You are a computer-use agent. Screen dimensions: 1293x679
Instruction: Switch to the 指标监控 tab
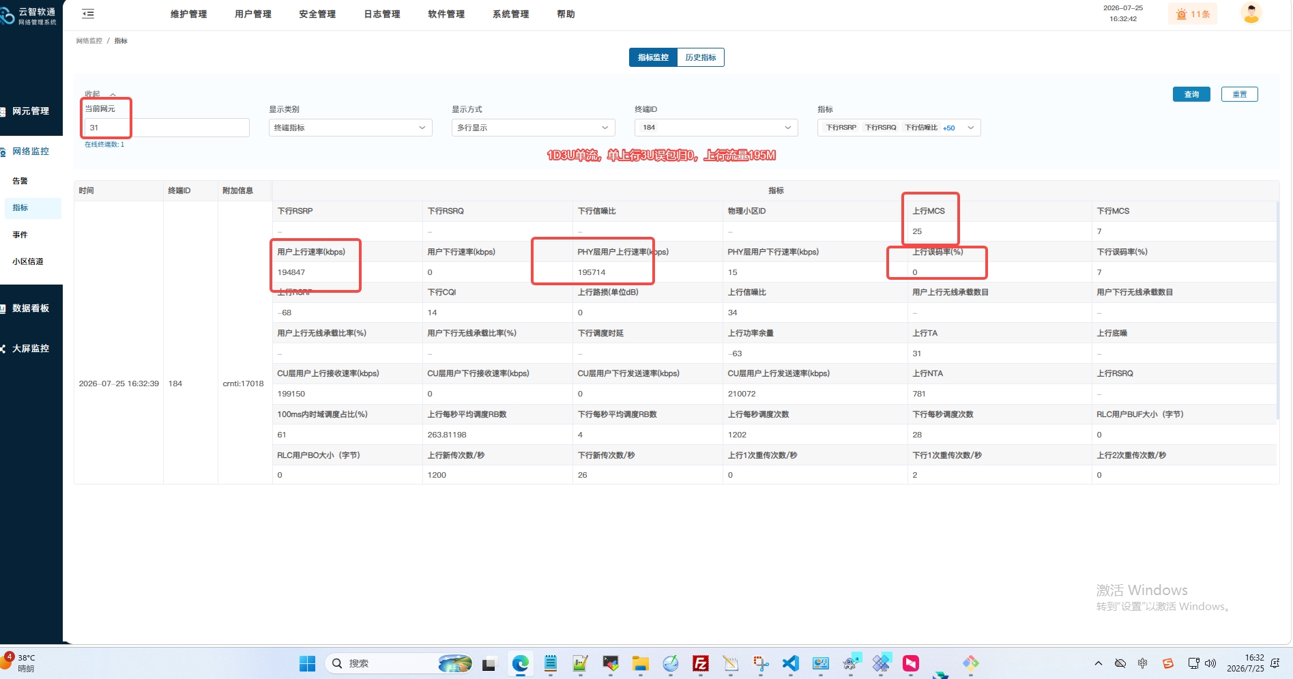pyautogui.click(x=653, y=57)
